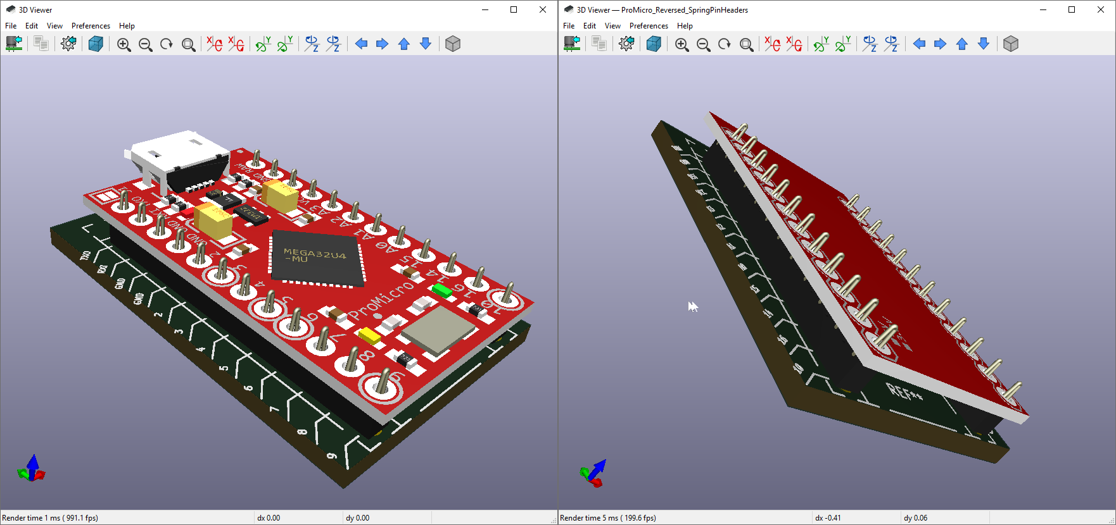Copy 3D image icon in ProMicro viewer
1116x525 pixels.
point(599,44)
